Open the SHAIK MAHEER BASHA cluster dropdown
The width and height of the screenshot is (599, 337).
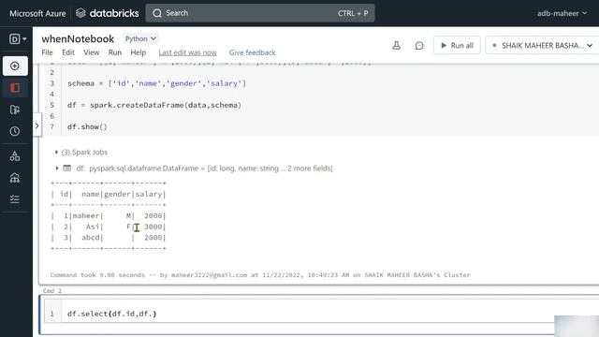tap(542, 46)
